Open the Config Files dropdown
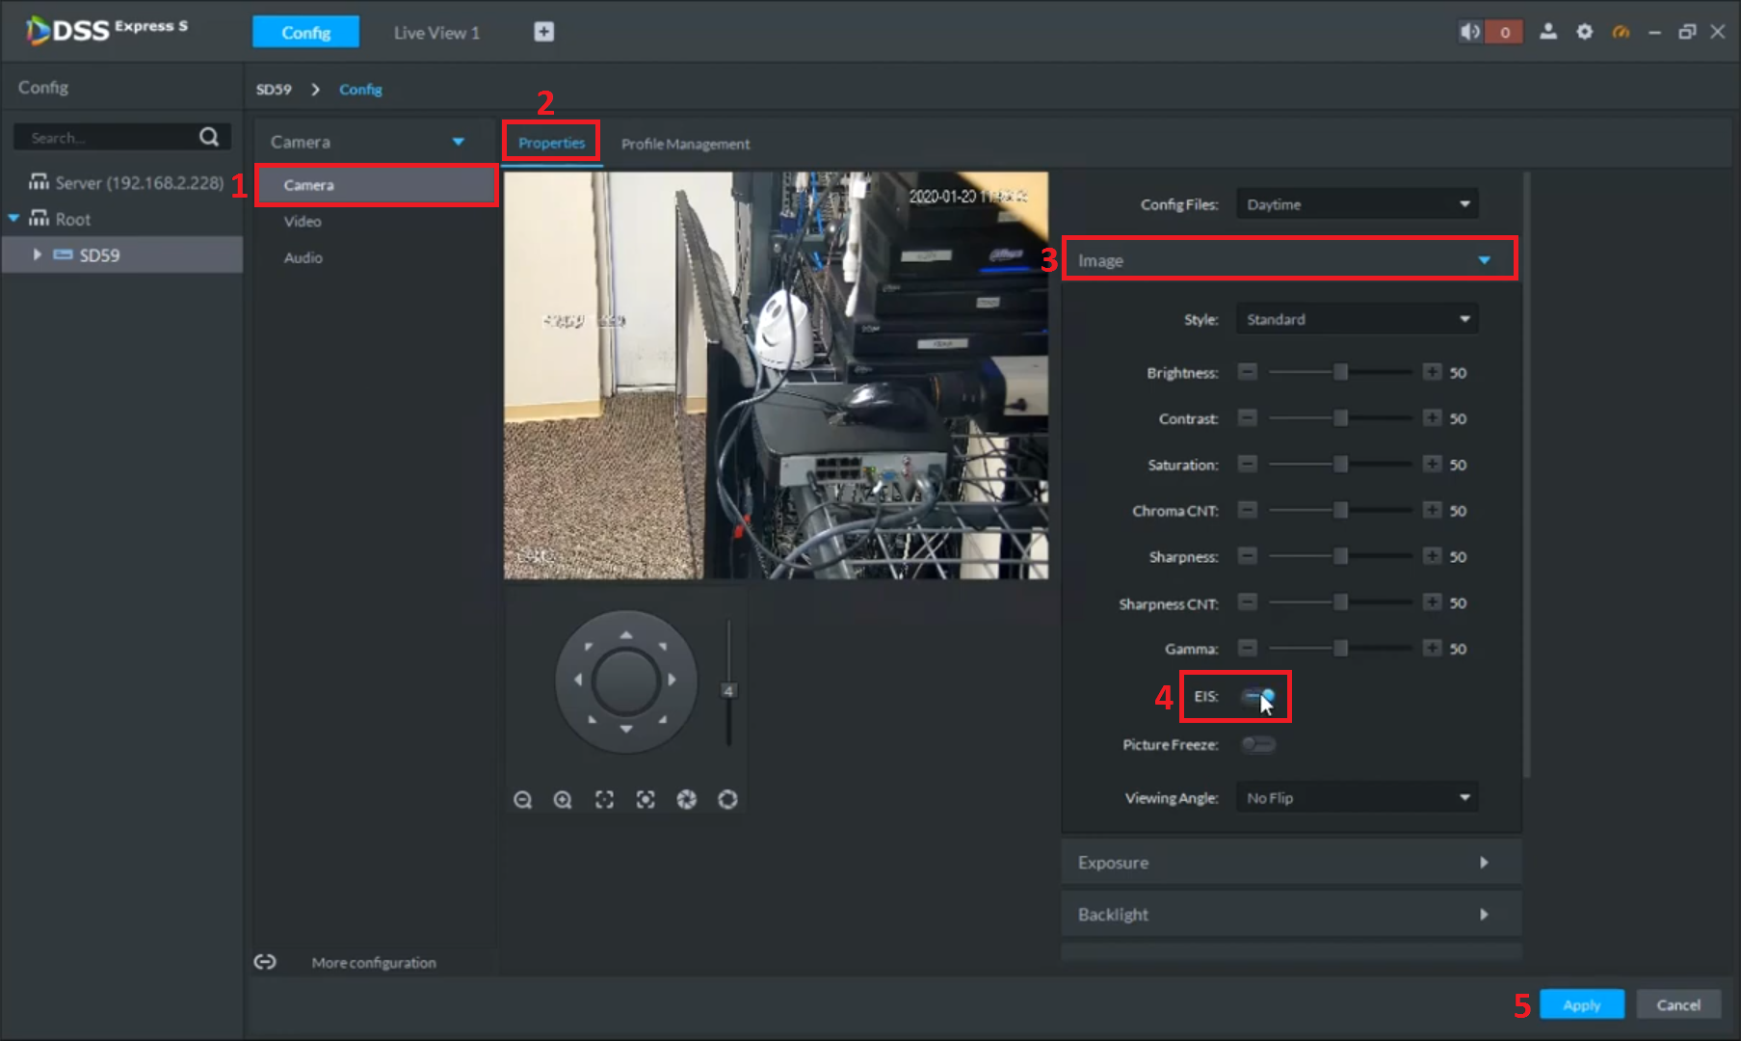 pyautogui.click(x=1356, y=204)
